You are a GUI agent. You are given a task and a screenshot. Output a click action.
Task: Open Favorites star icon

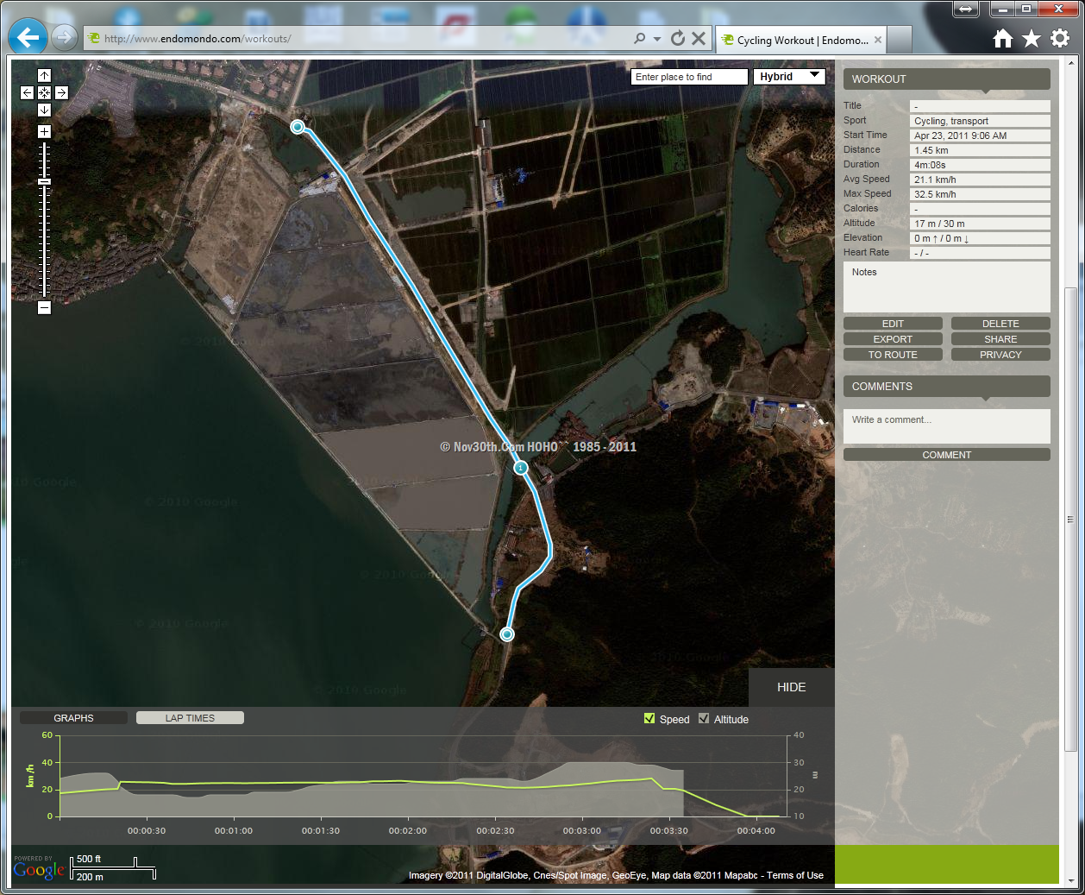(x=1032, y=38)
